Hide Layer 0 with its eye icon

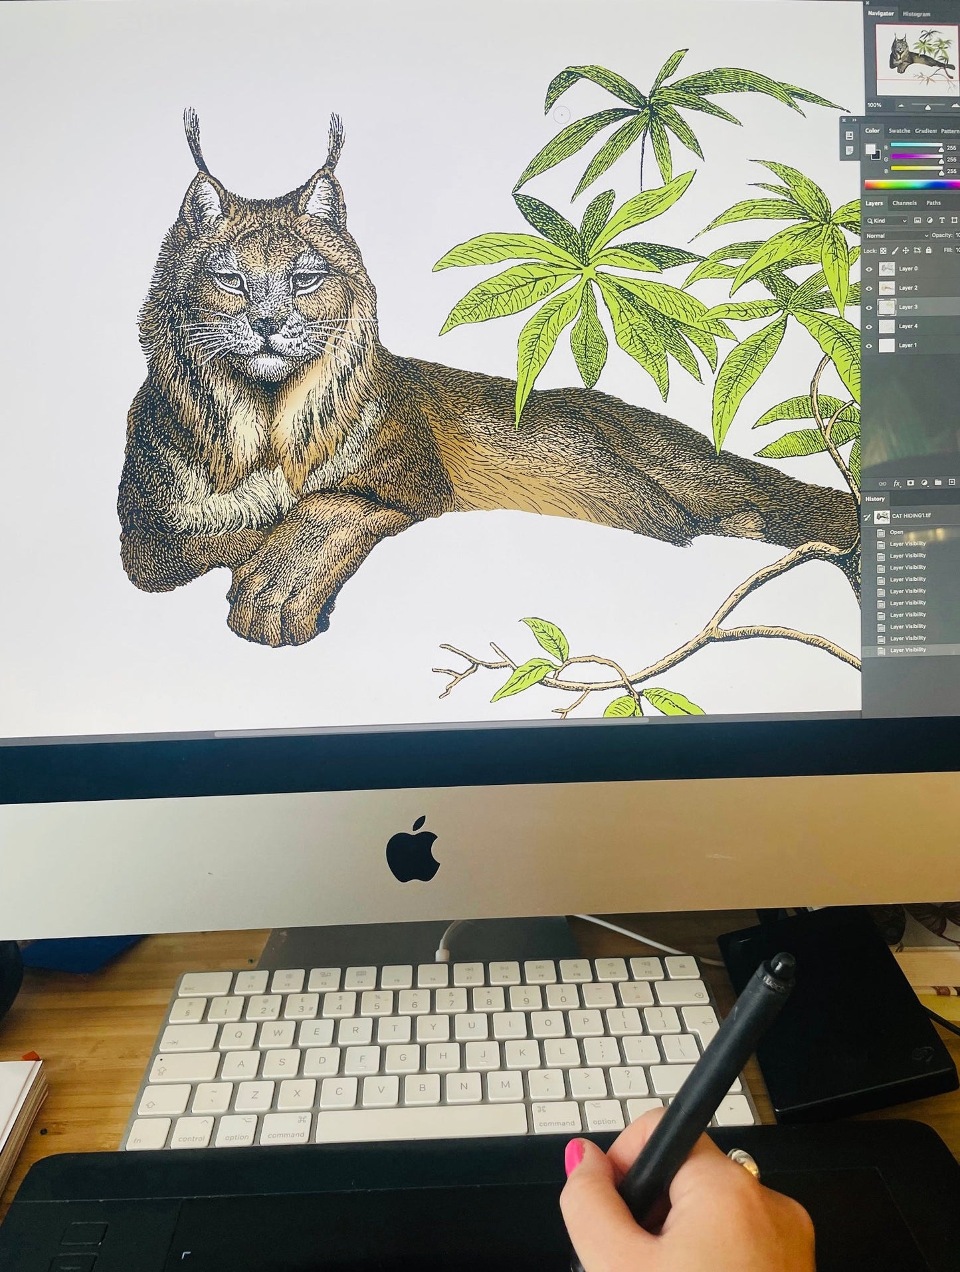coord(869,269)
